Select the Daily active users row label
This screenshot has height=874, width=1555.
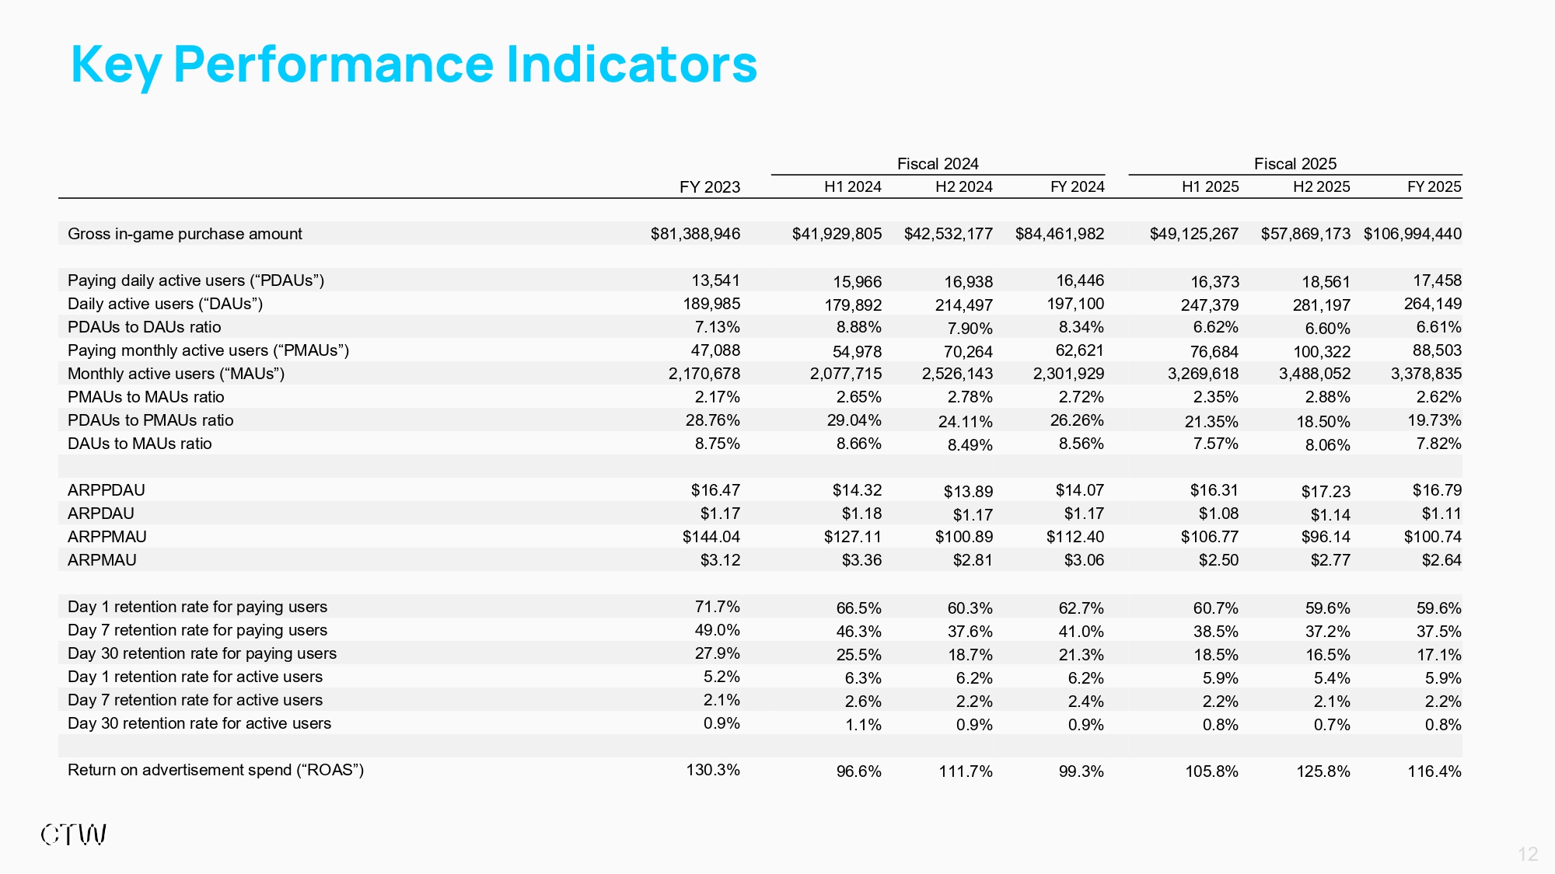(x=165, y=304)
